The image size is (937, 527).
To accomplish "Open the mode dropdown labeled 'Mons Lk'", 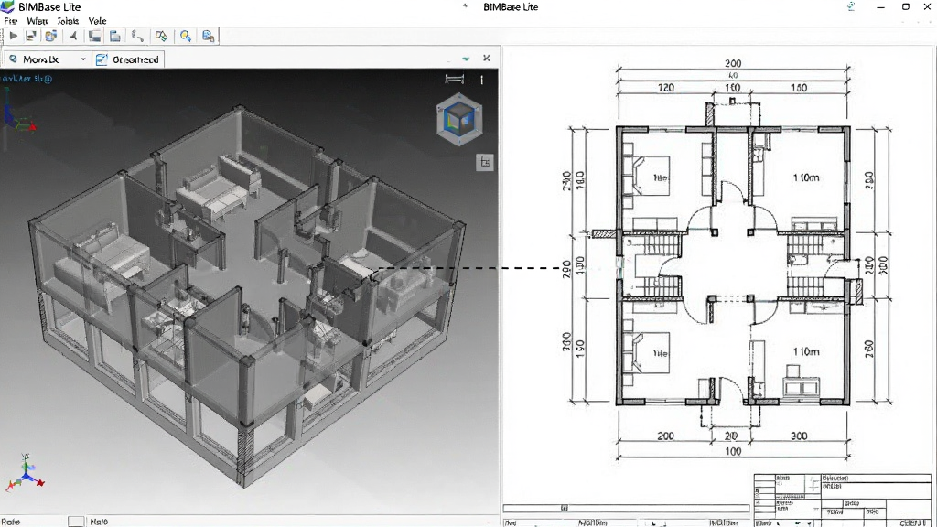I will pos(48,59).
